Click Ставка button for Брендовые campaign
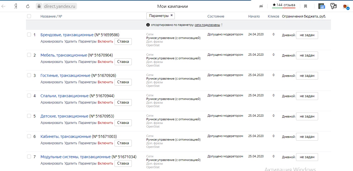Viewport: 353px width, 171px height. point(123,41)
